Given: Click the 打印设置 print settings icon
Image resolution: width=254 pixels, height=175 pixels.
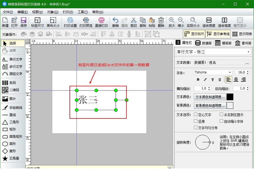Looking at the screenshot, I should pyautogui.click(x=70, y=22).
